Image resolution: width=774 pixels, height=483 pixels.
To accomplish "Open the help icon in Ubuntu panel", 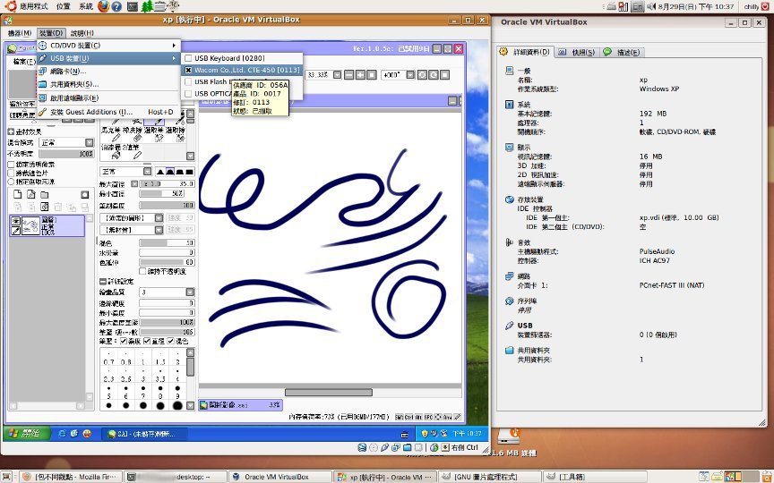I will point(116,6).
